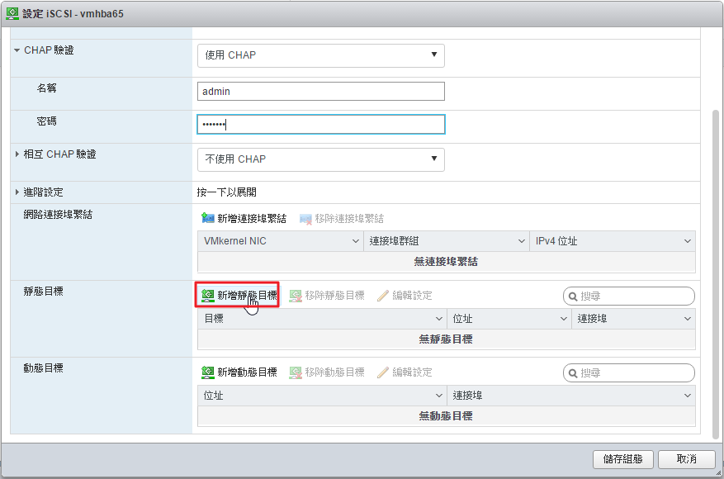Image resolution: width=724 pixels, height=479 pixels.
Task: Click 新增連接埠繫結 to add port binding
Action: pos(244,219)
